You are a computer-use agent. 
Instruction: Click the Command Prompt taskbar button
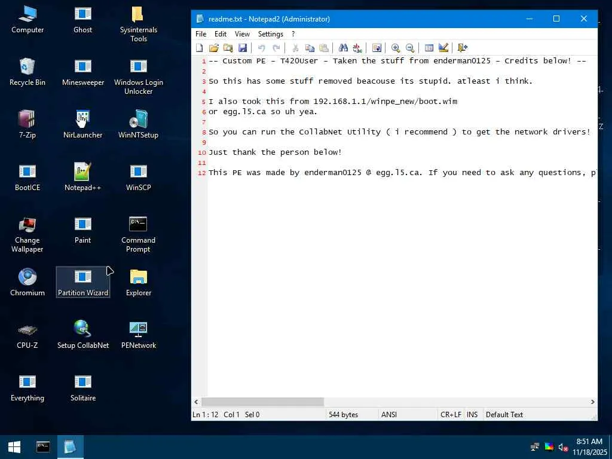click(x=43, y=447)
